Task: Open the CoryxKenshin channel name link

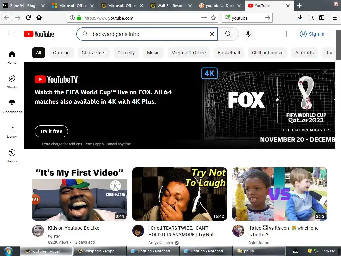Action: coord(161,243)
